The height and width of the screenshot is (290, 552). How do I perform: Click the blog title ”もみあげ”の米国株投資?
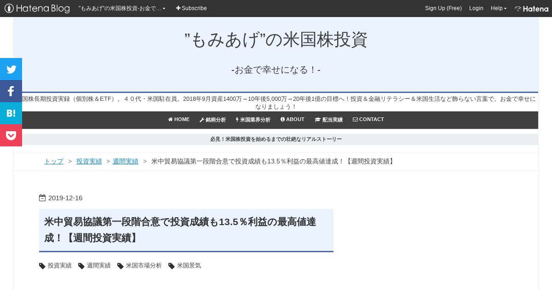coord(276,40)
